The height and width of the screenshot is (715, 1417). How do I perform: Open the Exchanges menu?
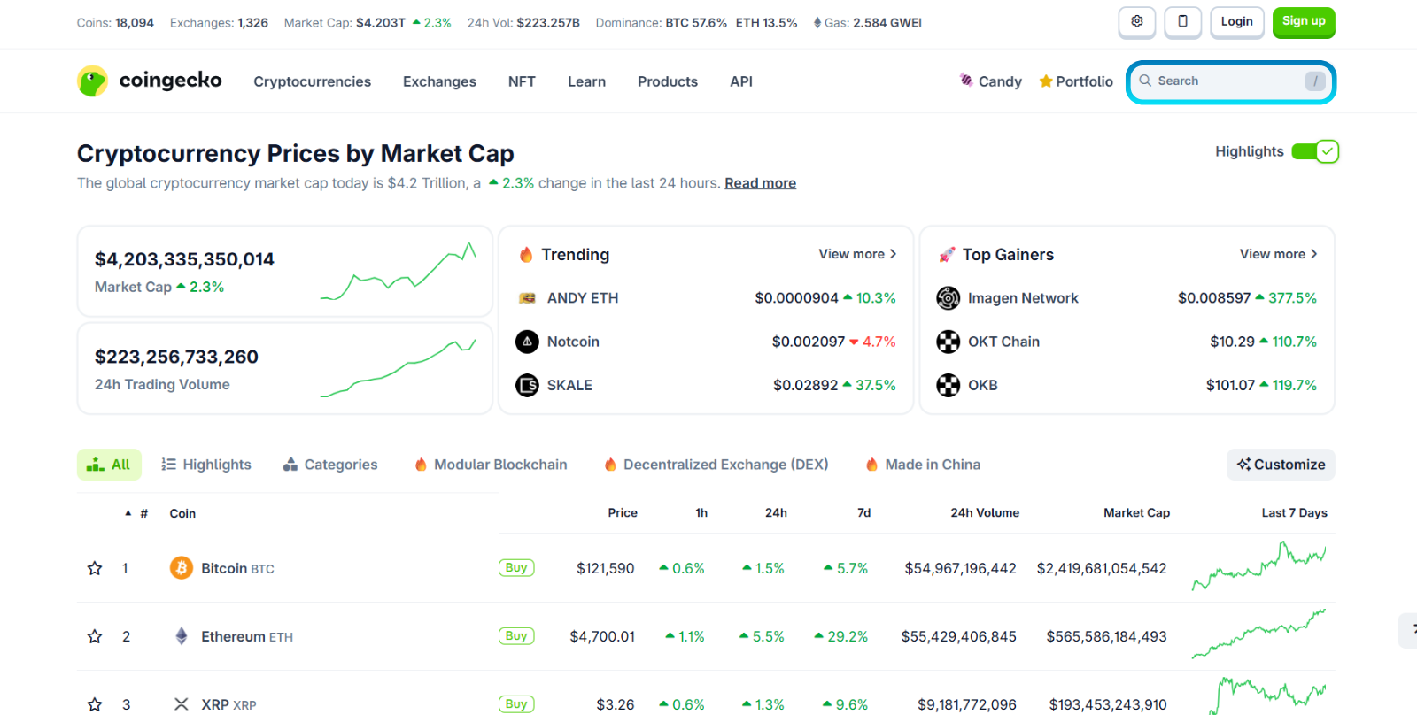pyautogui.click(x=439, y=81)
